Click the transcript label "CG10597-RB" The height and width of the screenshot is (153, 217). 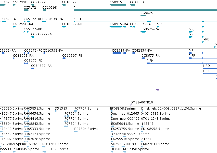72,24
